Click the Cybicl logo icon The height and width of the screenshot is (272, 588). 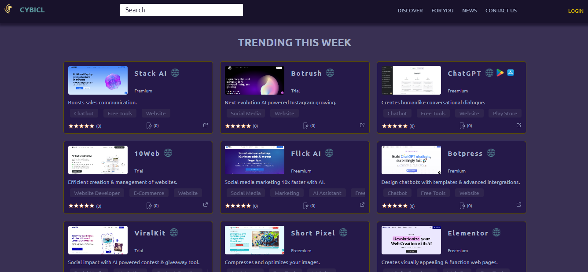[8, 9]
